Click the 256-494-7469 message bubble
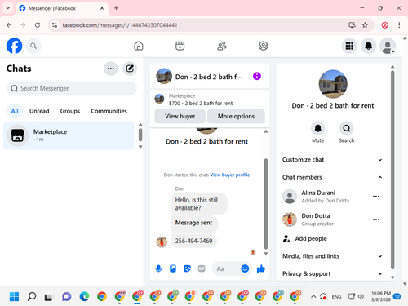The width and height of the screenshot is (408, 306). click(193, 241)
